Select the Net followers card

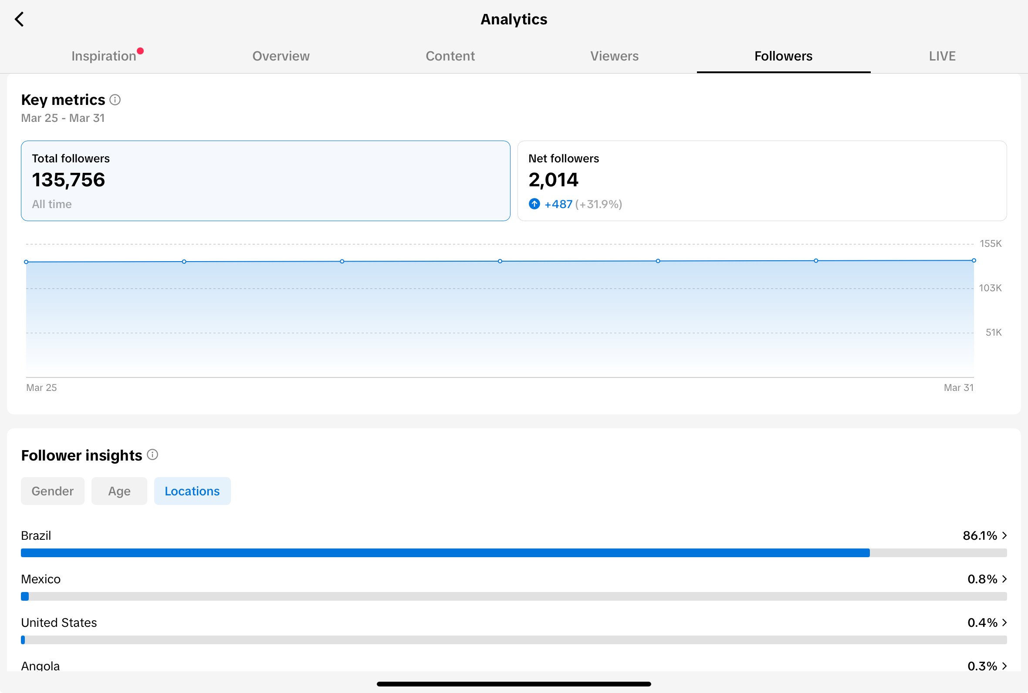tap(762, 181)
